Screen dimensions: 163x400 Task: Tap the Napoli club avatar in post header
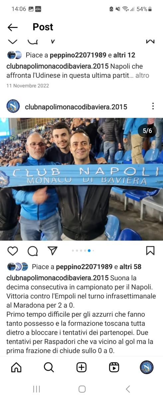pyautogui.click(x=13, y=106)
